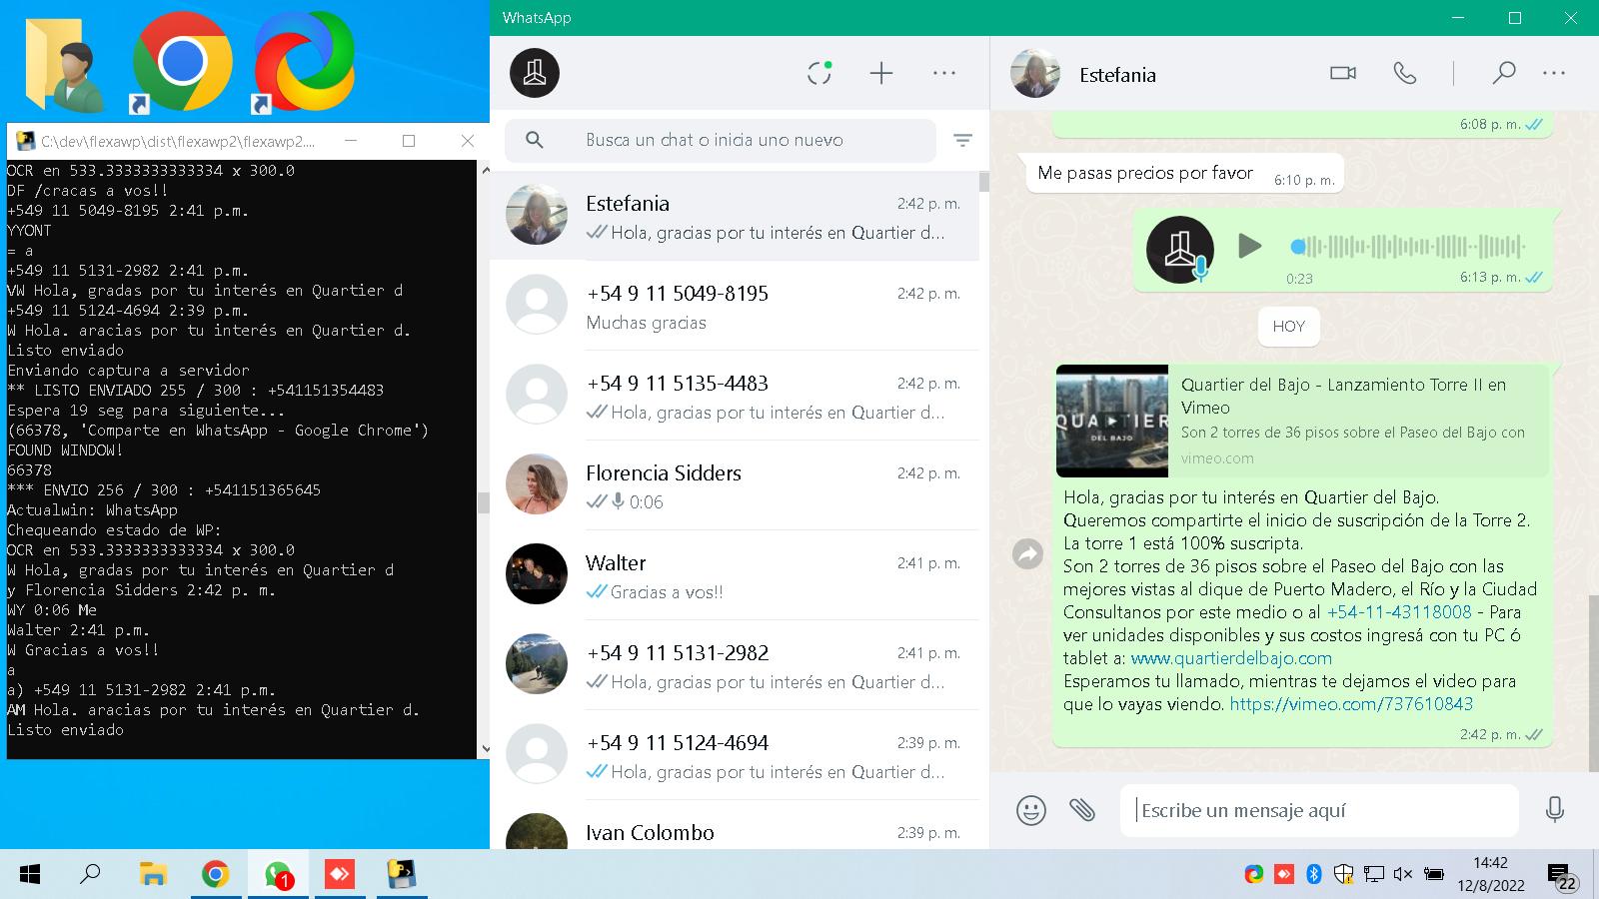Start a video call with Estefania

(x=1343, y=73)
